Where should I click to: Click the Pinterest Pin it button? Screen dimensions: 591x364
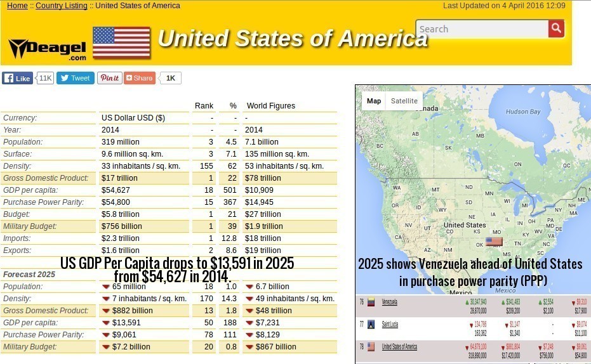[x=110, y=78]
